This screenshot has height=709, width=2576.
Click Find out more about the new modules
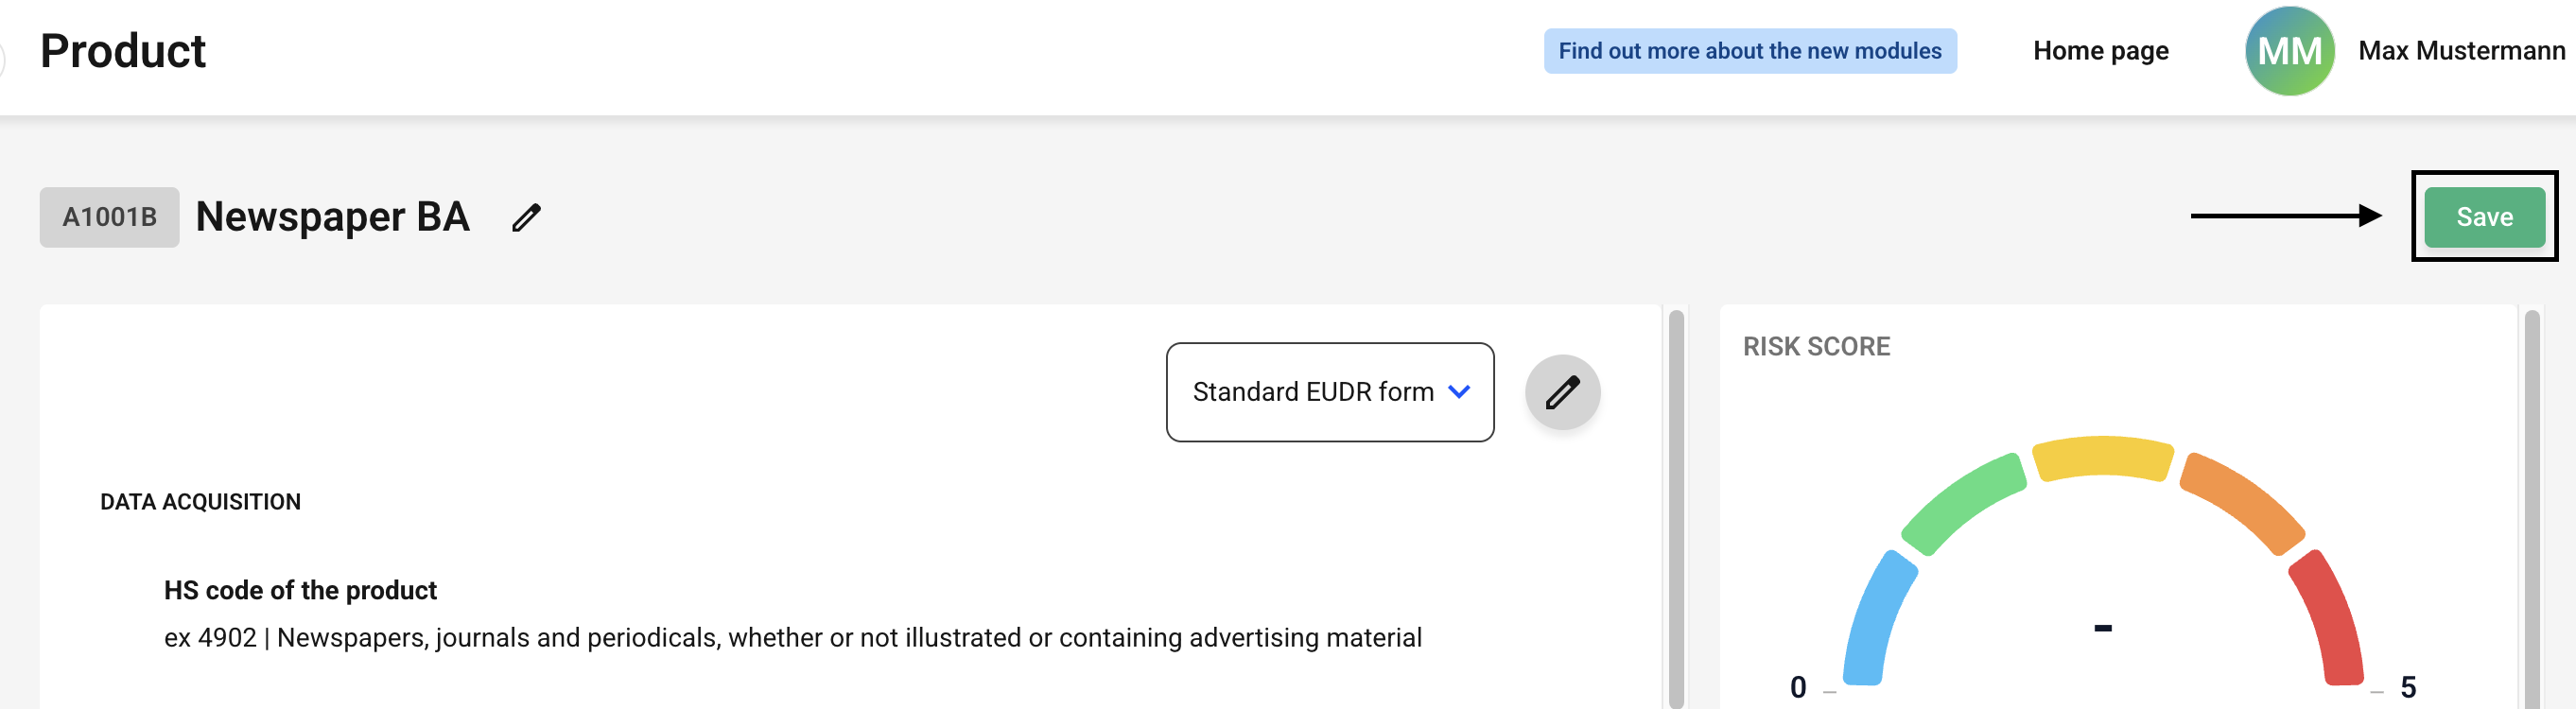1749,51
